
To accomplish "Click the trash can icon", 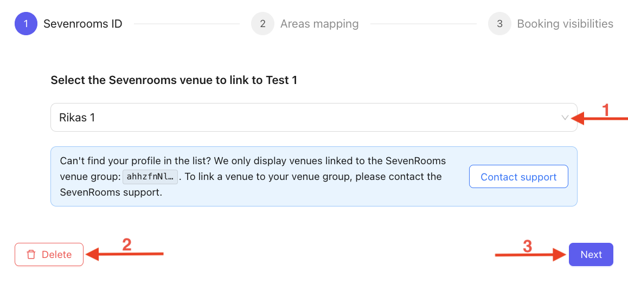I will point(31,255).
